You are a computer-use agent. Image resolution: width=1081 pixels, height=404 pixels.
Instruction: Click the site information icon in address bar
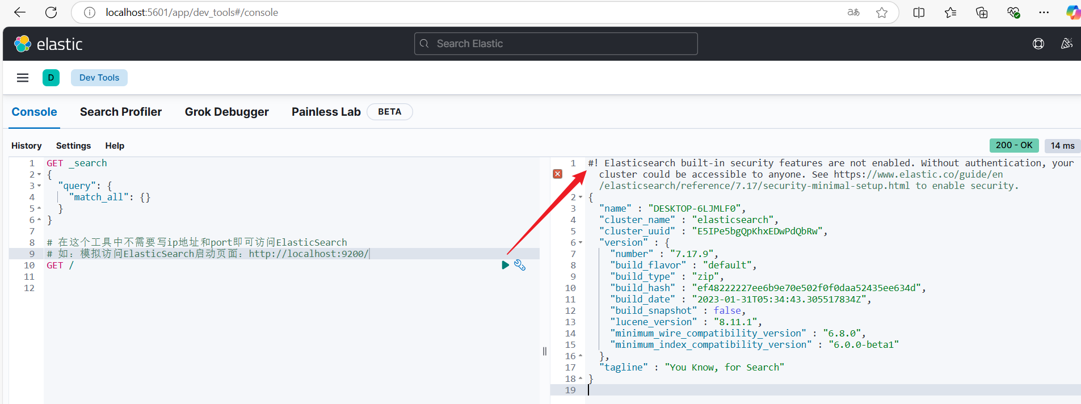point(90,12)
